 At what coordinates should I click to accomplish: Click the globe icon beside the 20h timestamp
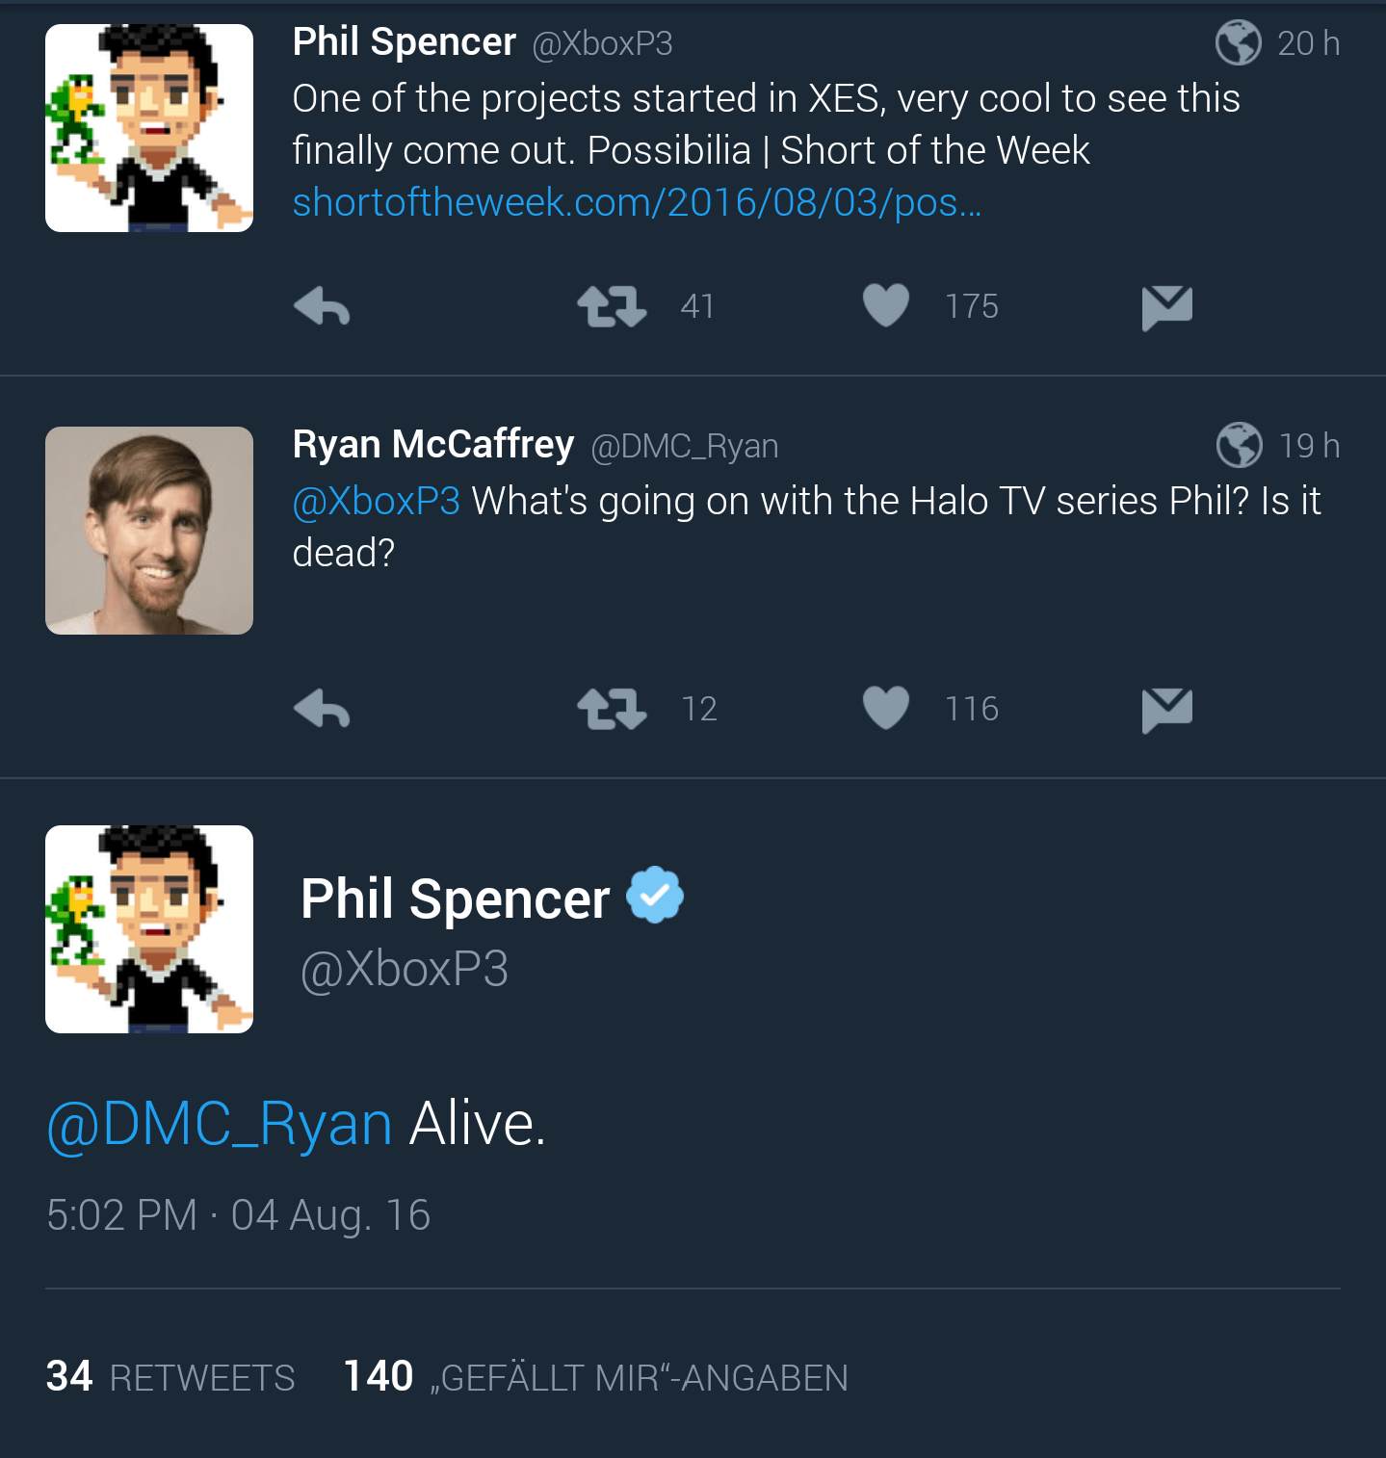[1239, 42]
